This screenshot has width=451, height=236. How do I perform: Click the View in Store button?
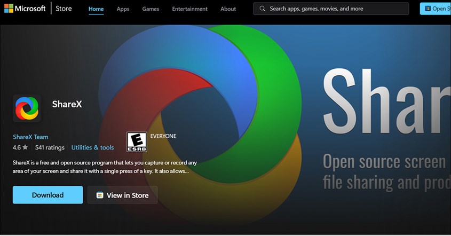click(122, 195)
